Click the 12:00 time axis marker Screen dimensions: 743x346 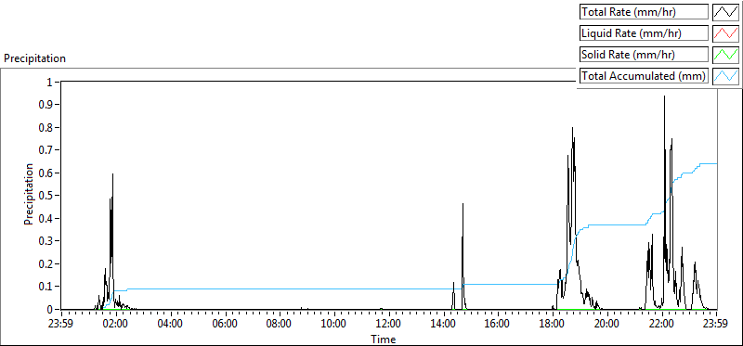tap(388, 325)
